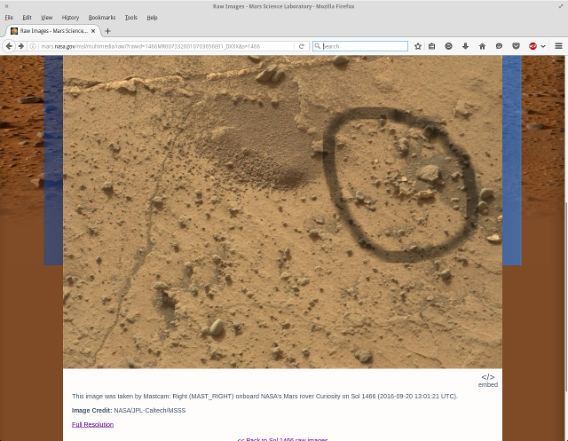Expand the Adblock Plus dropdown arrow

coord(542,46)
